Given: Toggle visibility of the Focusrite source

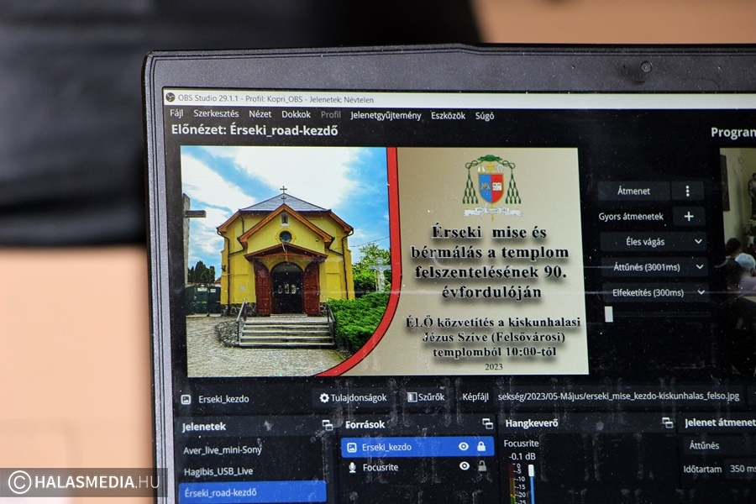Looking at the screenshot, I should [x=464, y=466].
